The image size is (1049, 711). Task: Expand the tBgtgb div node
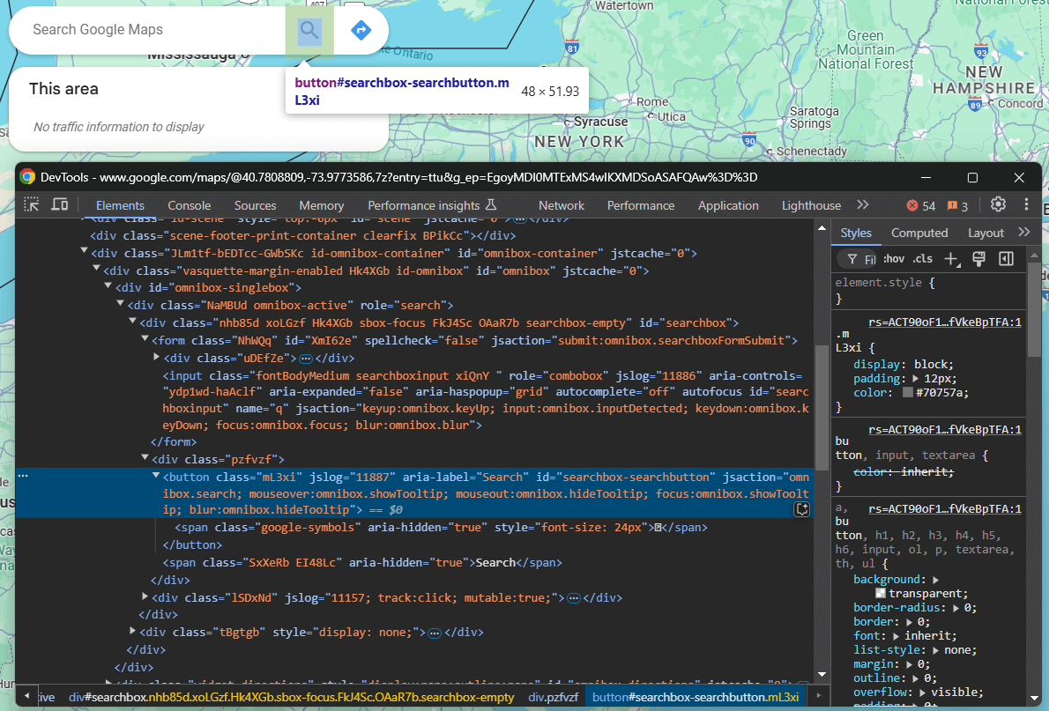(132, 631)
